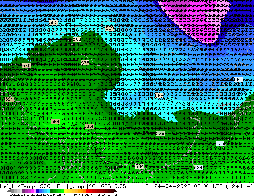The width and height of the screenshot is (254, 196).
Task: Choose the dark green -12 legend swatch
Action: tap(52, 191)
